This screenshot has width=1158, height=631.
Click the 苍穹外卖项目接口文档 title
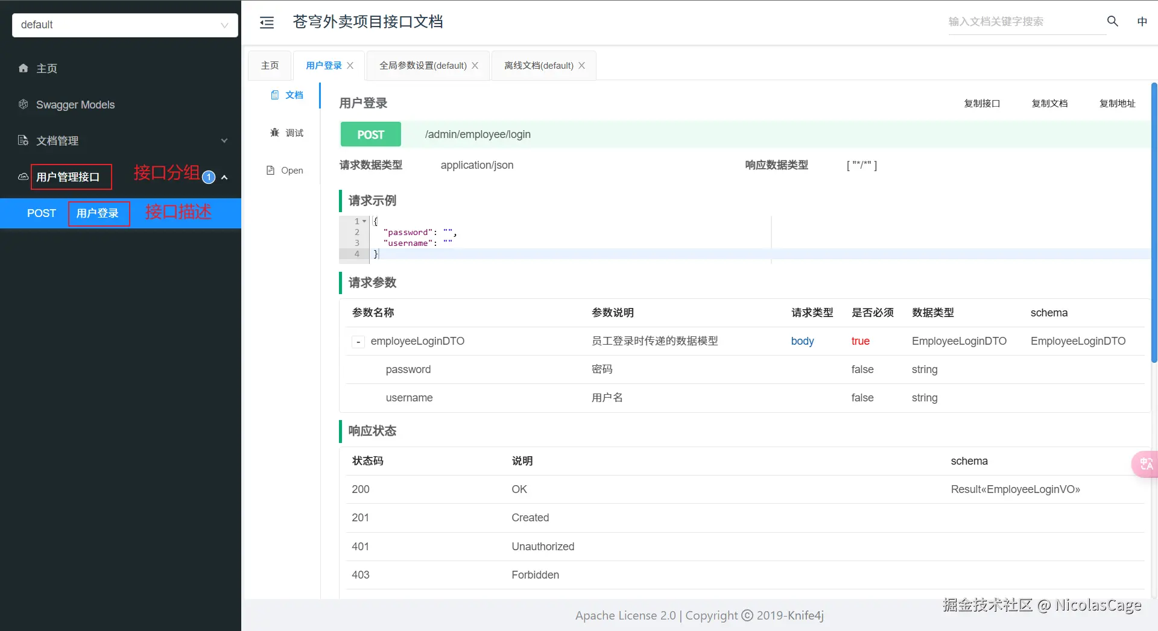click(368, 22)
